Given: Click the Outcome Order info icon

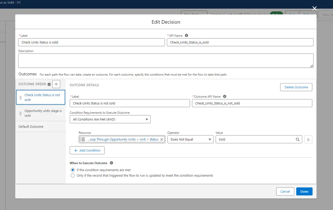Looking at the screenshot, I should 49,84.
